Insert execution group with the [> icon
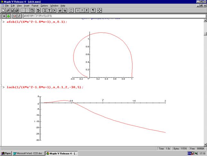 [x=54, y=10]
